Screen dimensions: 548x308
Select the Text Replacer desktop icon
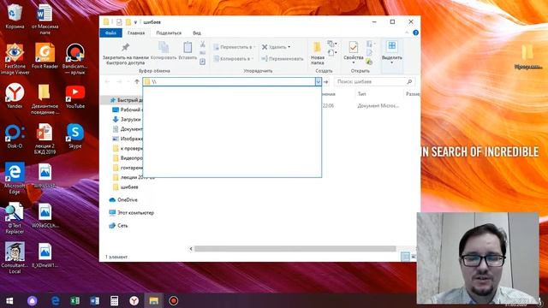15,219
